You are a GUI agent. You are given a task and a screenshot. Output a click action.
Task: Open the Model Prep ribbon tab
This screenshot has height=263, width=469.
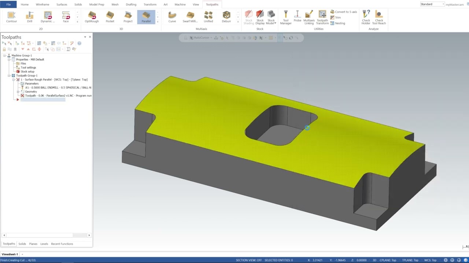tap(97, 4)
